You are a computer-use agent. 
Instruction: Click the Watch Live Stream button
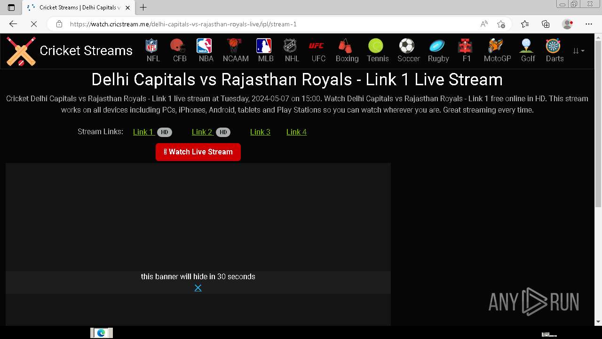pyautogui.click(x=198, y=152)
